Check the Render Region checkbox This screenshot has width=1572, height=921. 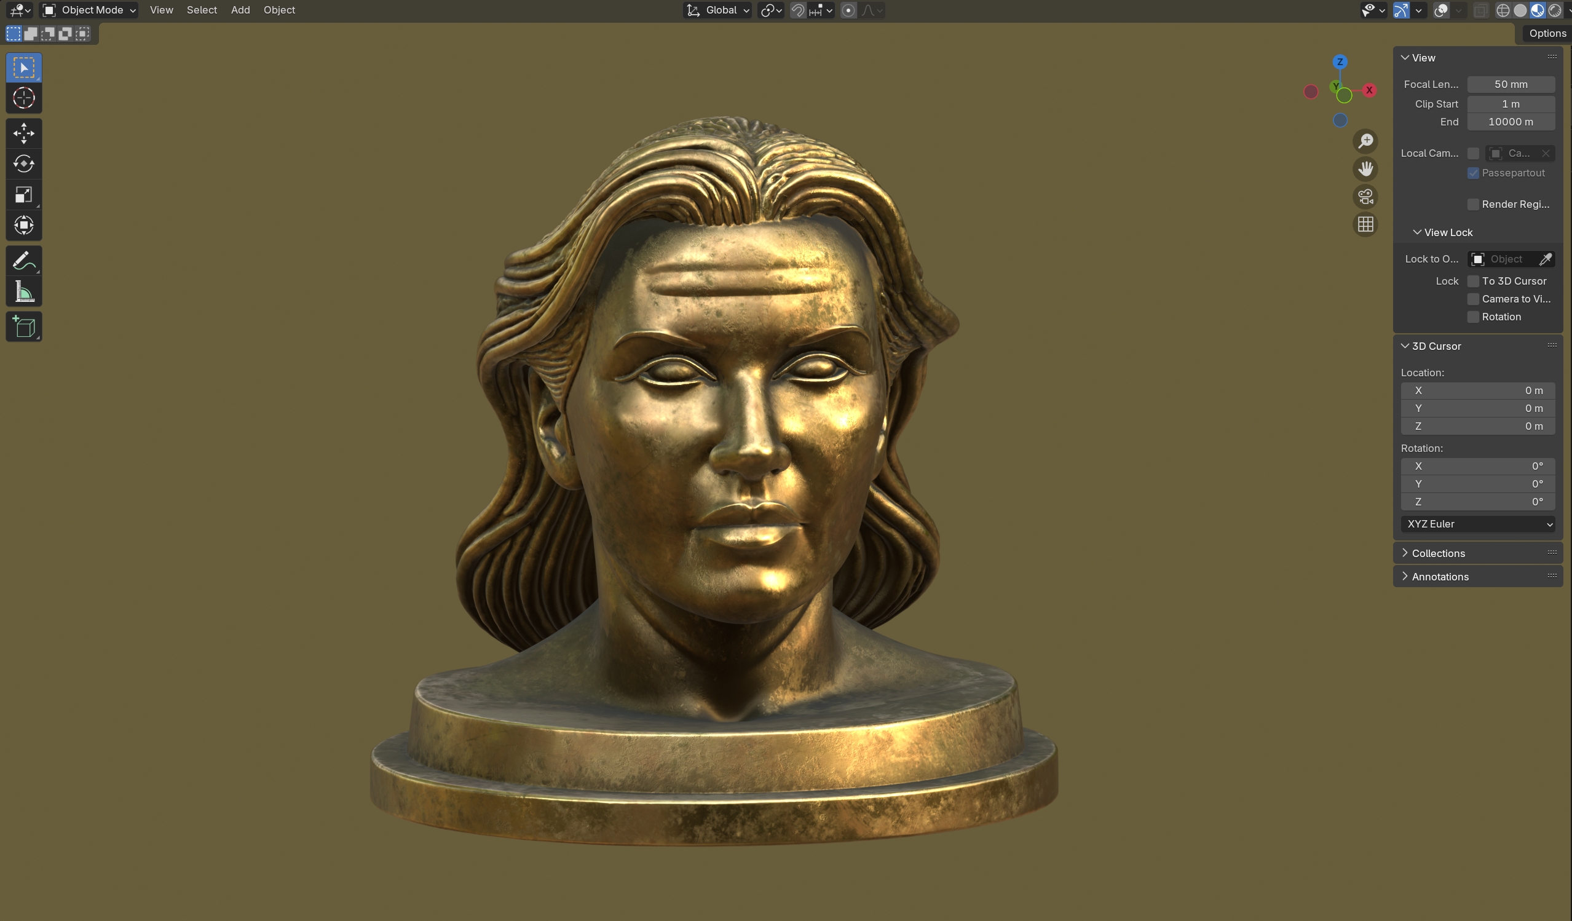(x=1473, y=205)
